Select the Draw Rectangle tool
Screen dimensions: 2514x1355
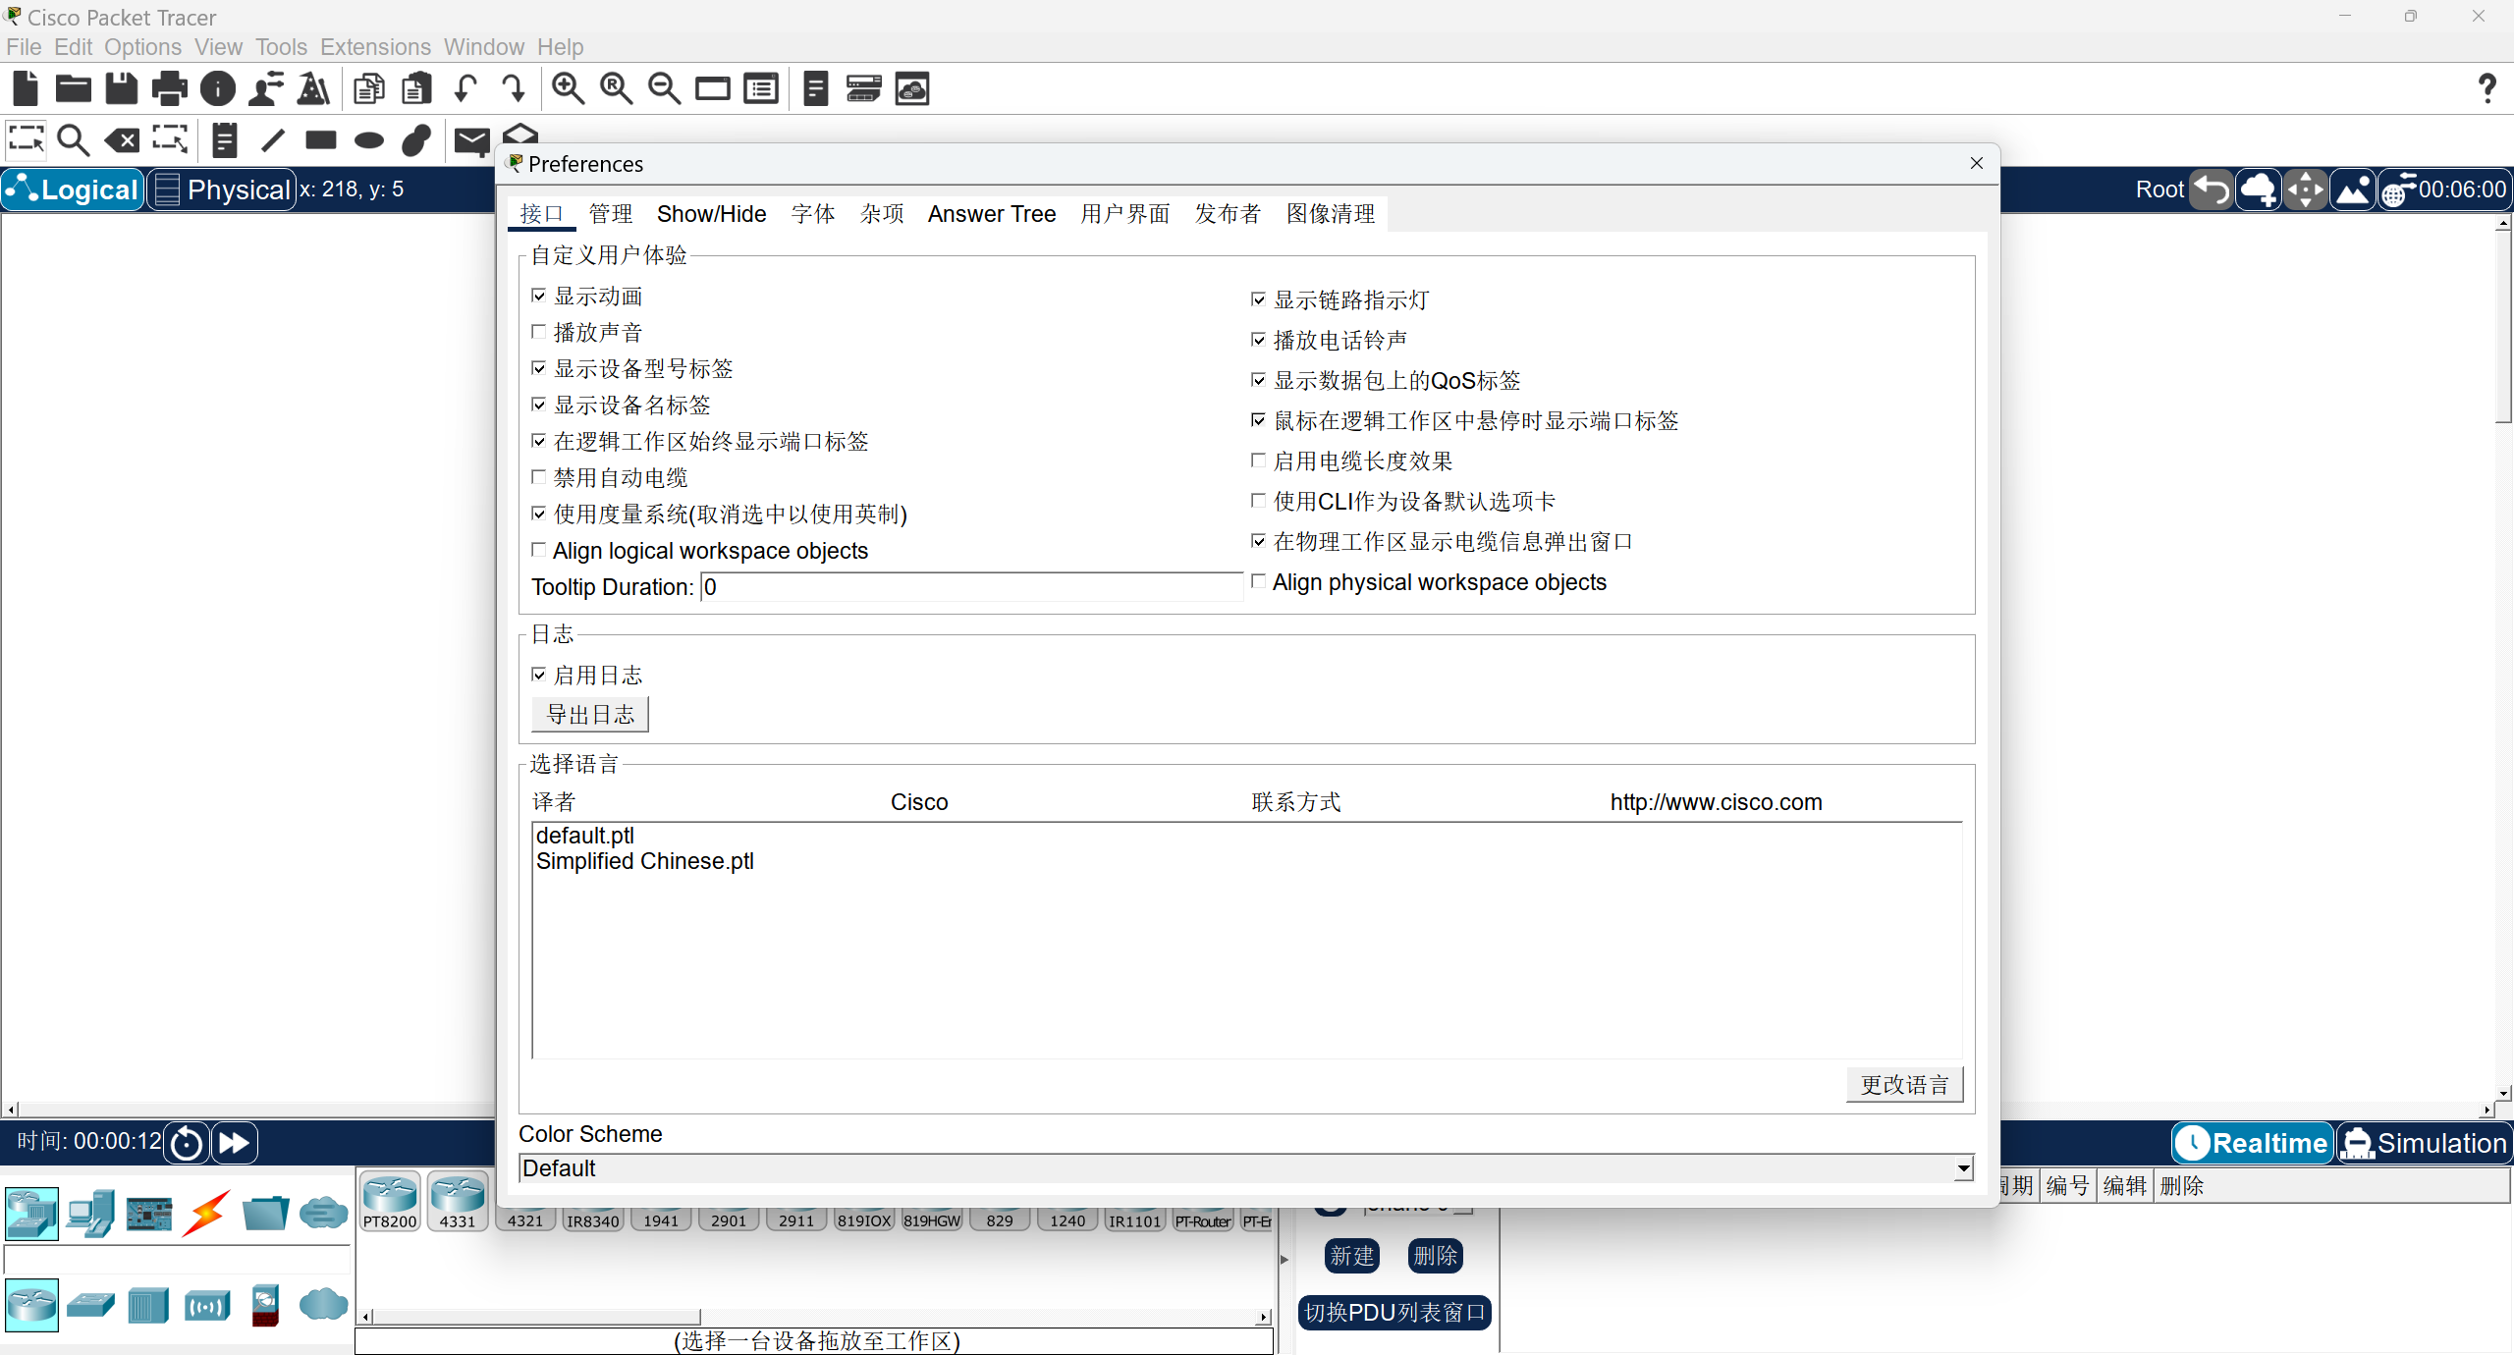pos(321,140)
